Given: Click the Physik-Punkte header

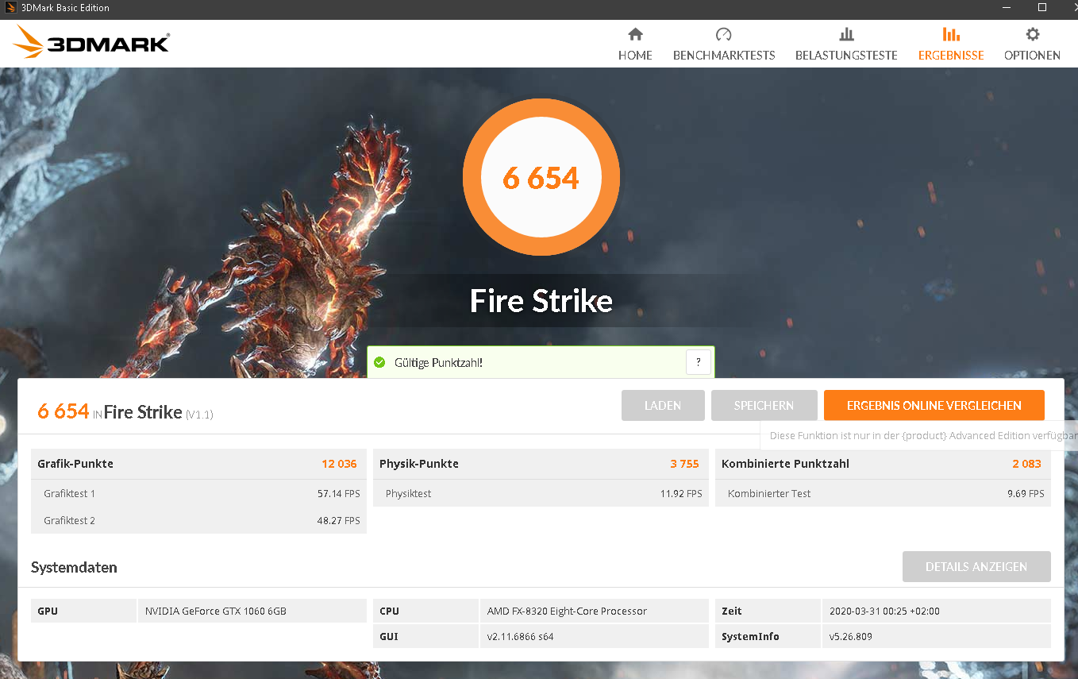Looking at the screenshot, I should [419, 464].
